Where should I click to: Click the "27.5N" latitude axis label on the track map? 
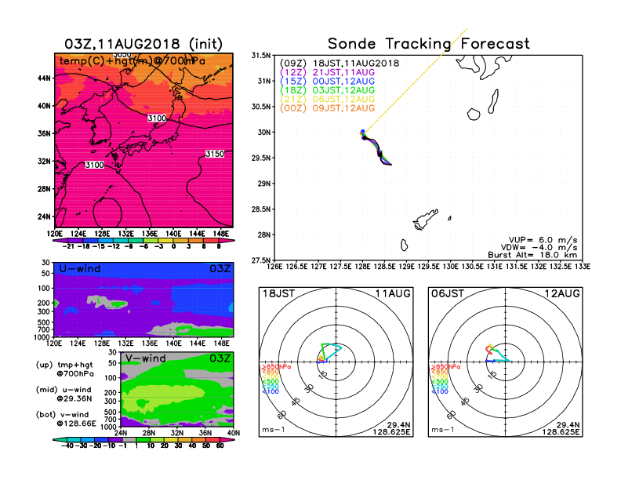click(261, 260)
